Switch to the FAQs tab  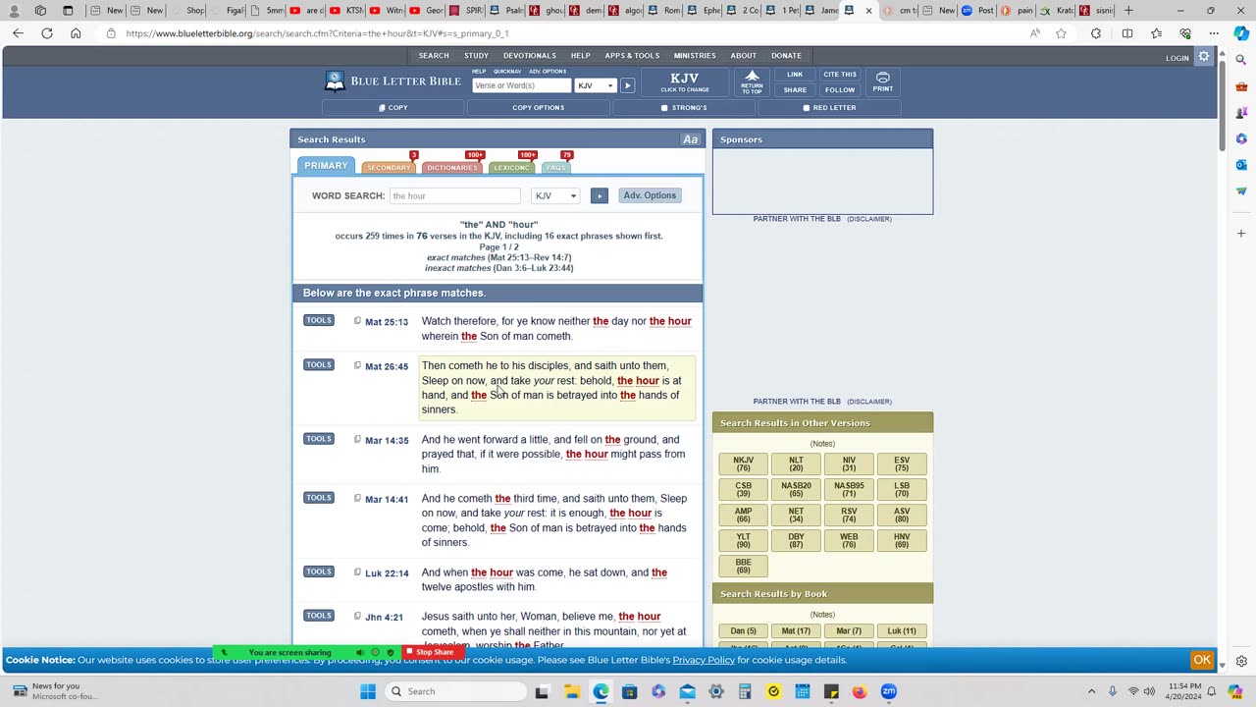coord(556,167)
